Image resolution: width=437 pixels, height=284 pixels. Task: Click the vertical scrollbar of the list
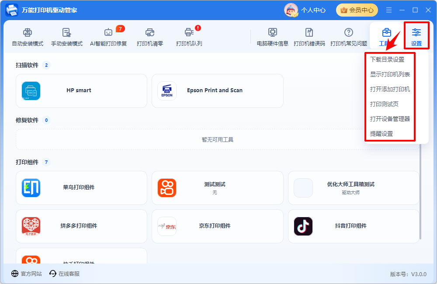[420, 192]
